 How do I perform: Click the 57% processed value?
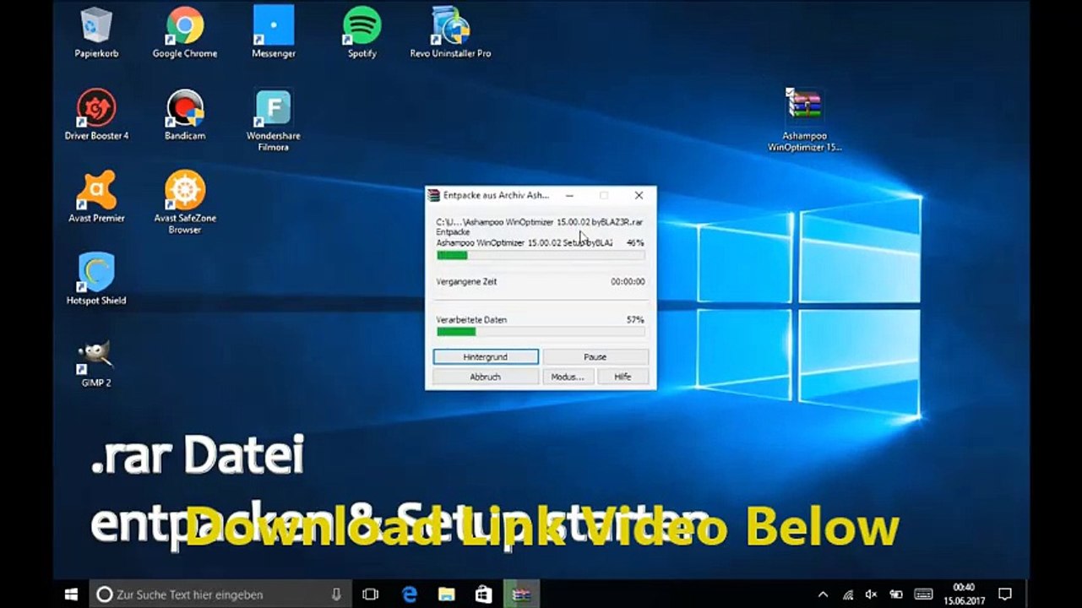[x=636, y=320]
